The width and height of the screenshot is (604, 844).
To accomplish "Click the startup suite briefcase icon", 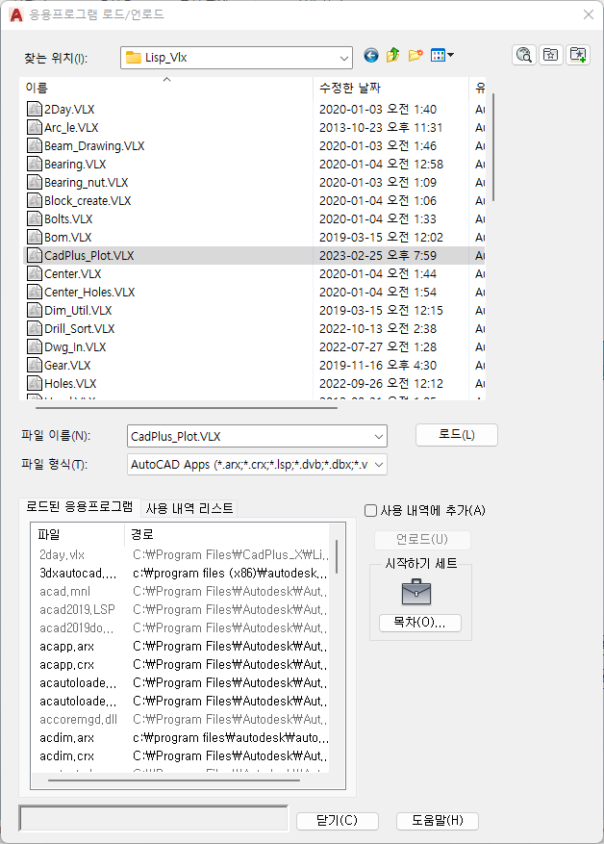I will (x=416, y=592).
